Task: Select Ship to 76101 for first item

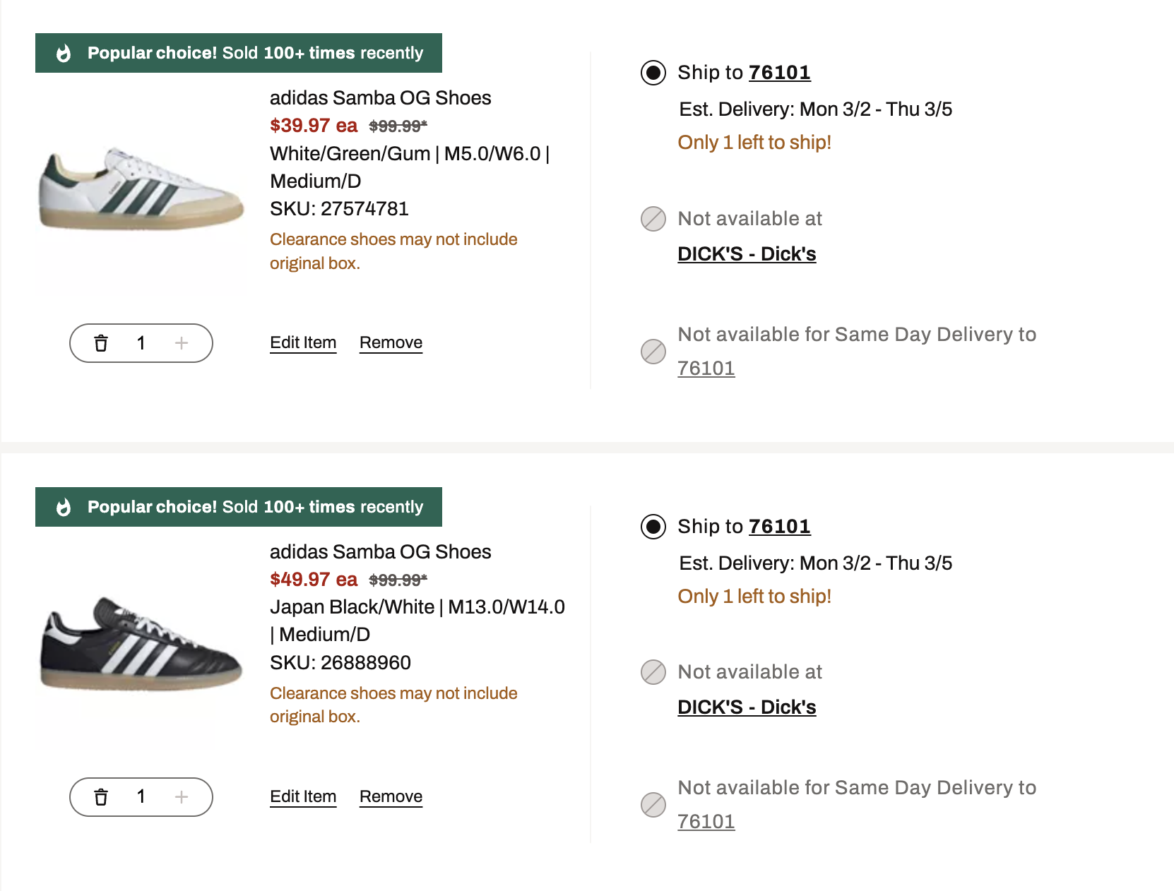Action: 653,73
